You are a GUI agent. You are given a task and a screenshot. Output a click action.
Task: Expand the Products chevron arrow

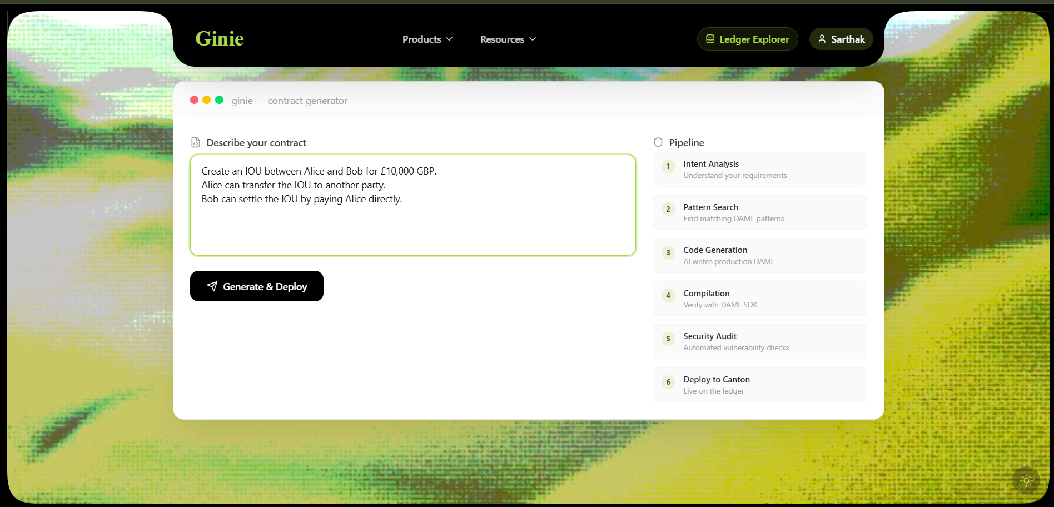[449, 39]
